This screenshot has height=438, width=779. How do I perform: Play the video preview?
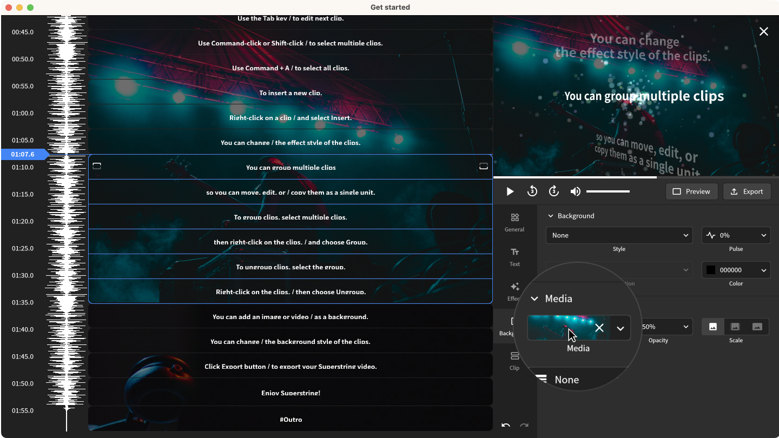click(x=510, y=191)
